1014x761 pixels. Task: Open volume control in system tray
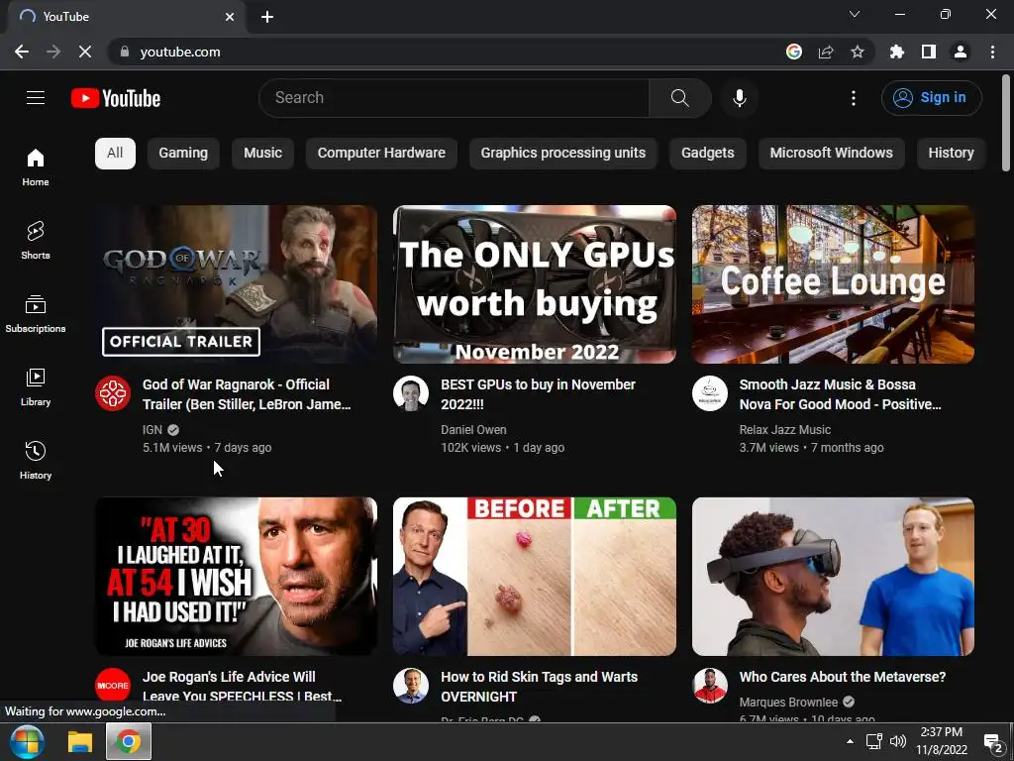pyautogui.click(x=897, y=741)
